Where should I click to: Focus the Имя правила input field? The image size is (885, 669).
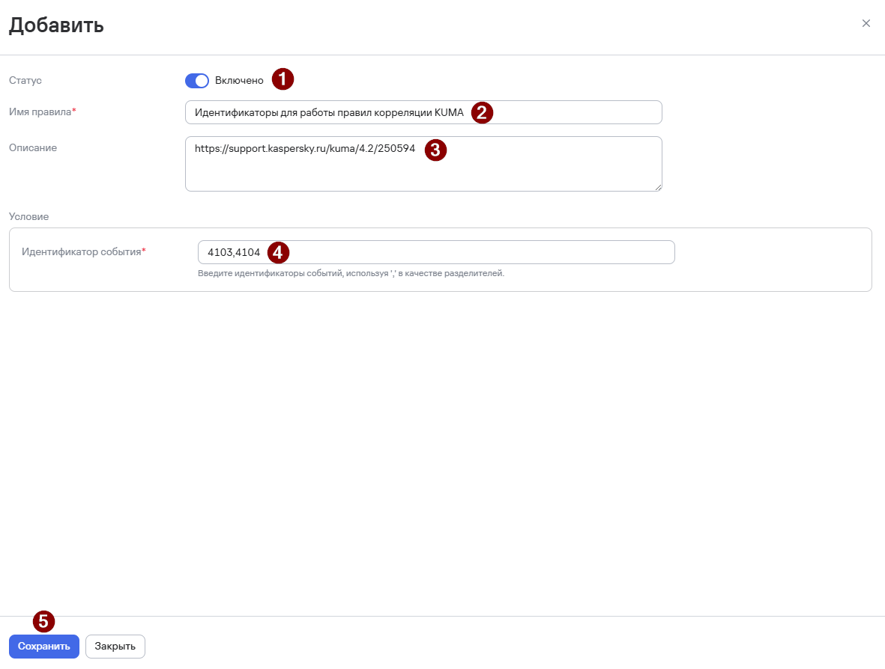[x=423, y=112]
